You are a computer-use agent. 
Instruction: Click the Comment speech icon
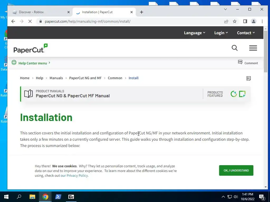click(240, 62)
